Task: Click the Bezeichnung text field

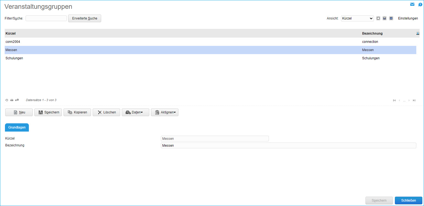Action: tap(288, 145)
